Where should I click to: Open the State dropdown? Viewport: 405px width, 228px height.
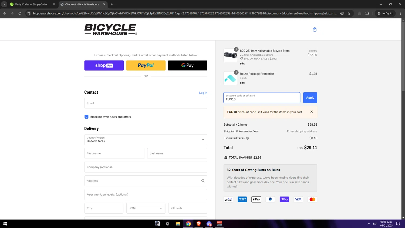(x=146, y=208)
